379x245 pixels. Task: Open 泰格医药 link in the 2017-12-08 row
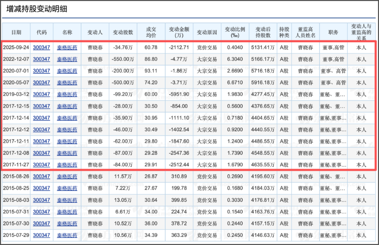click(67, 153)
